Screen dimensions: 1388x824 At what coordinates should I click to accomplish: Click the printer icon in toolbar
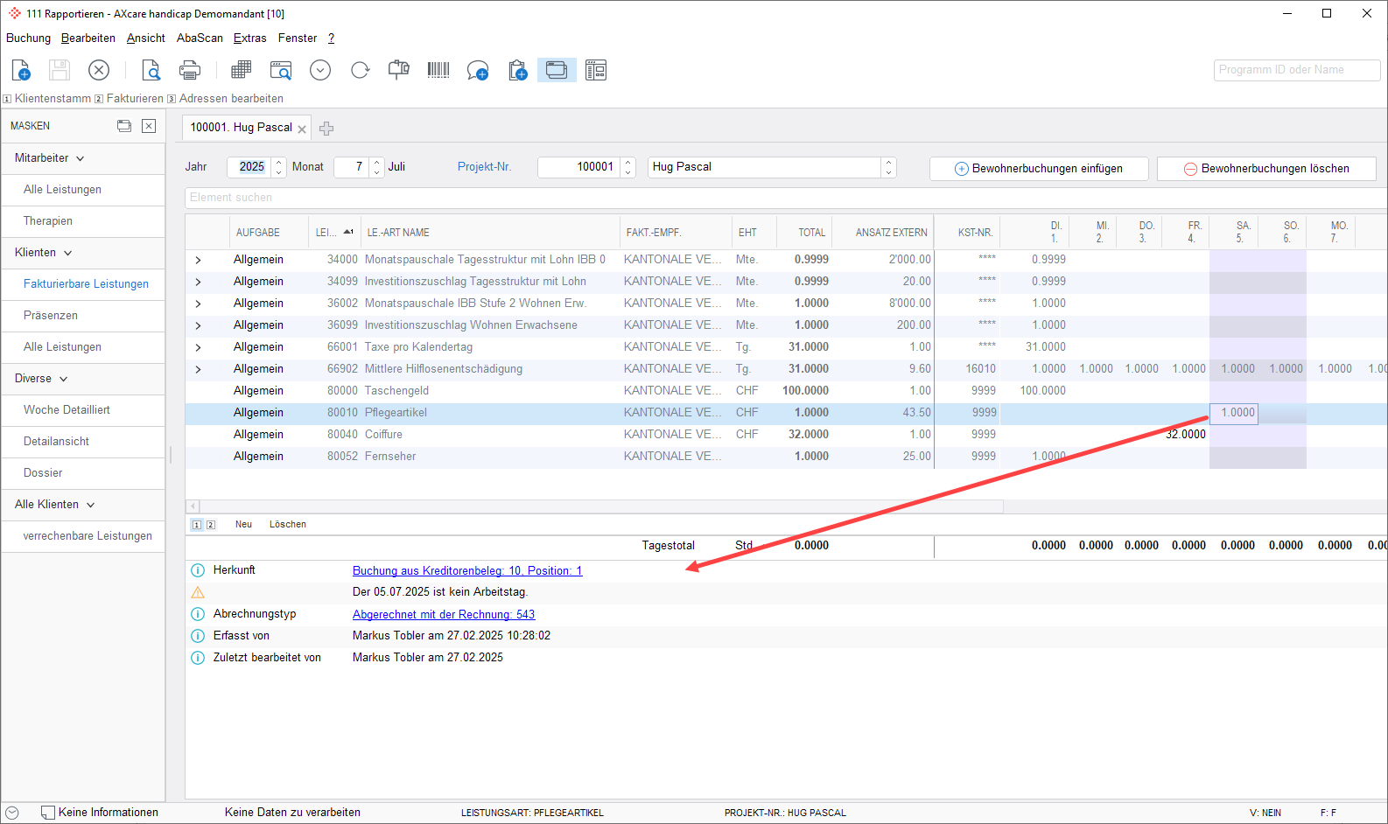(190, 70)
